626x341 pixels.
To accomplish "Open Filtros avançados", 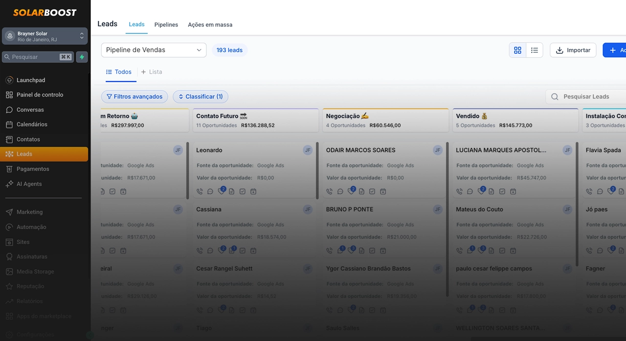I will pos(134,97).
